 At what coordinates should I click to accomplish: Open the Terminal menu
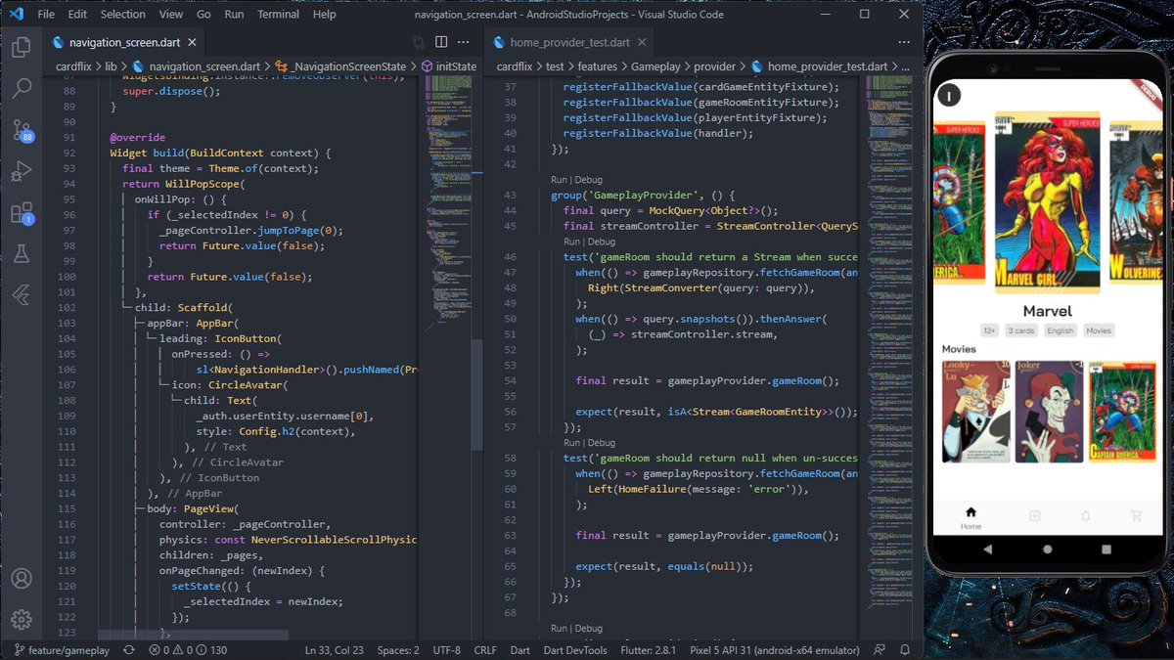(x=279, y=15)
